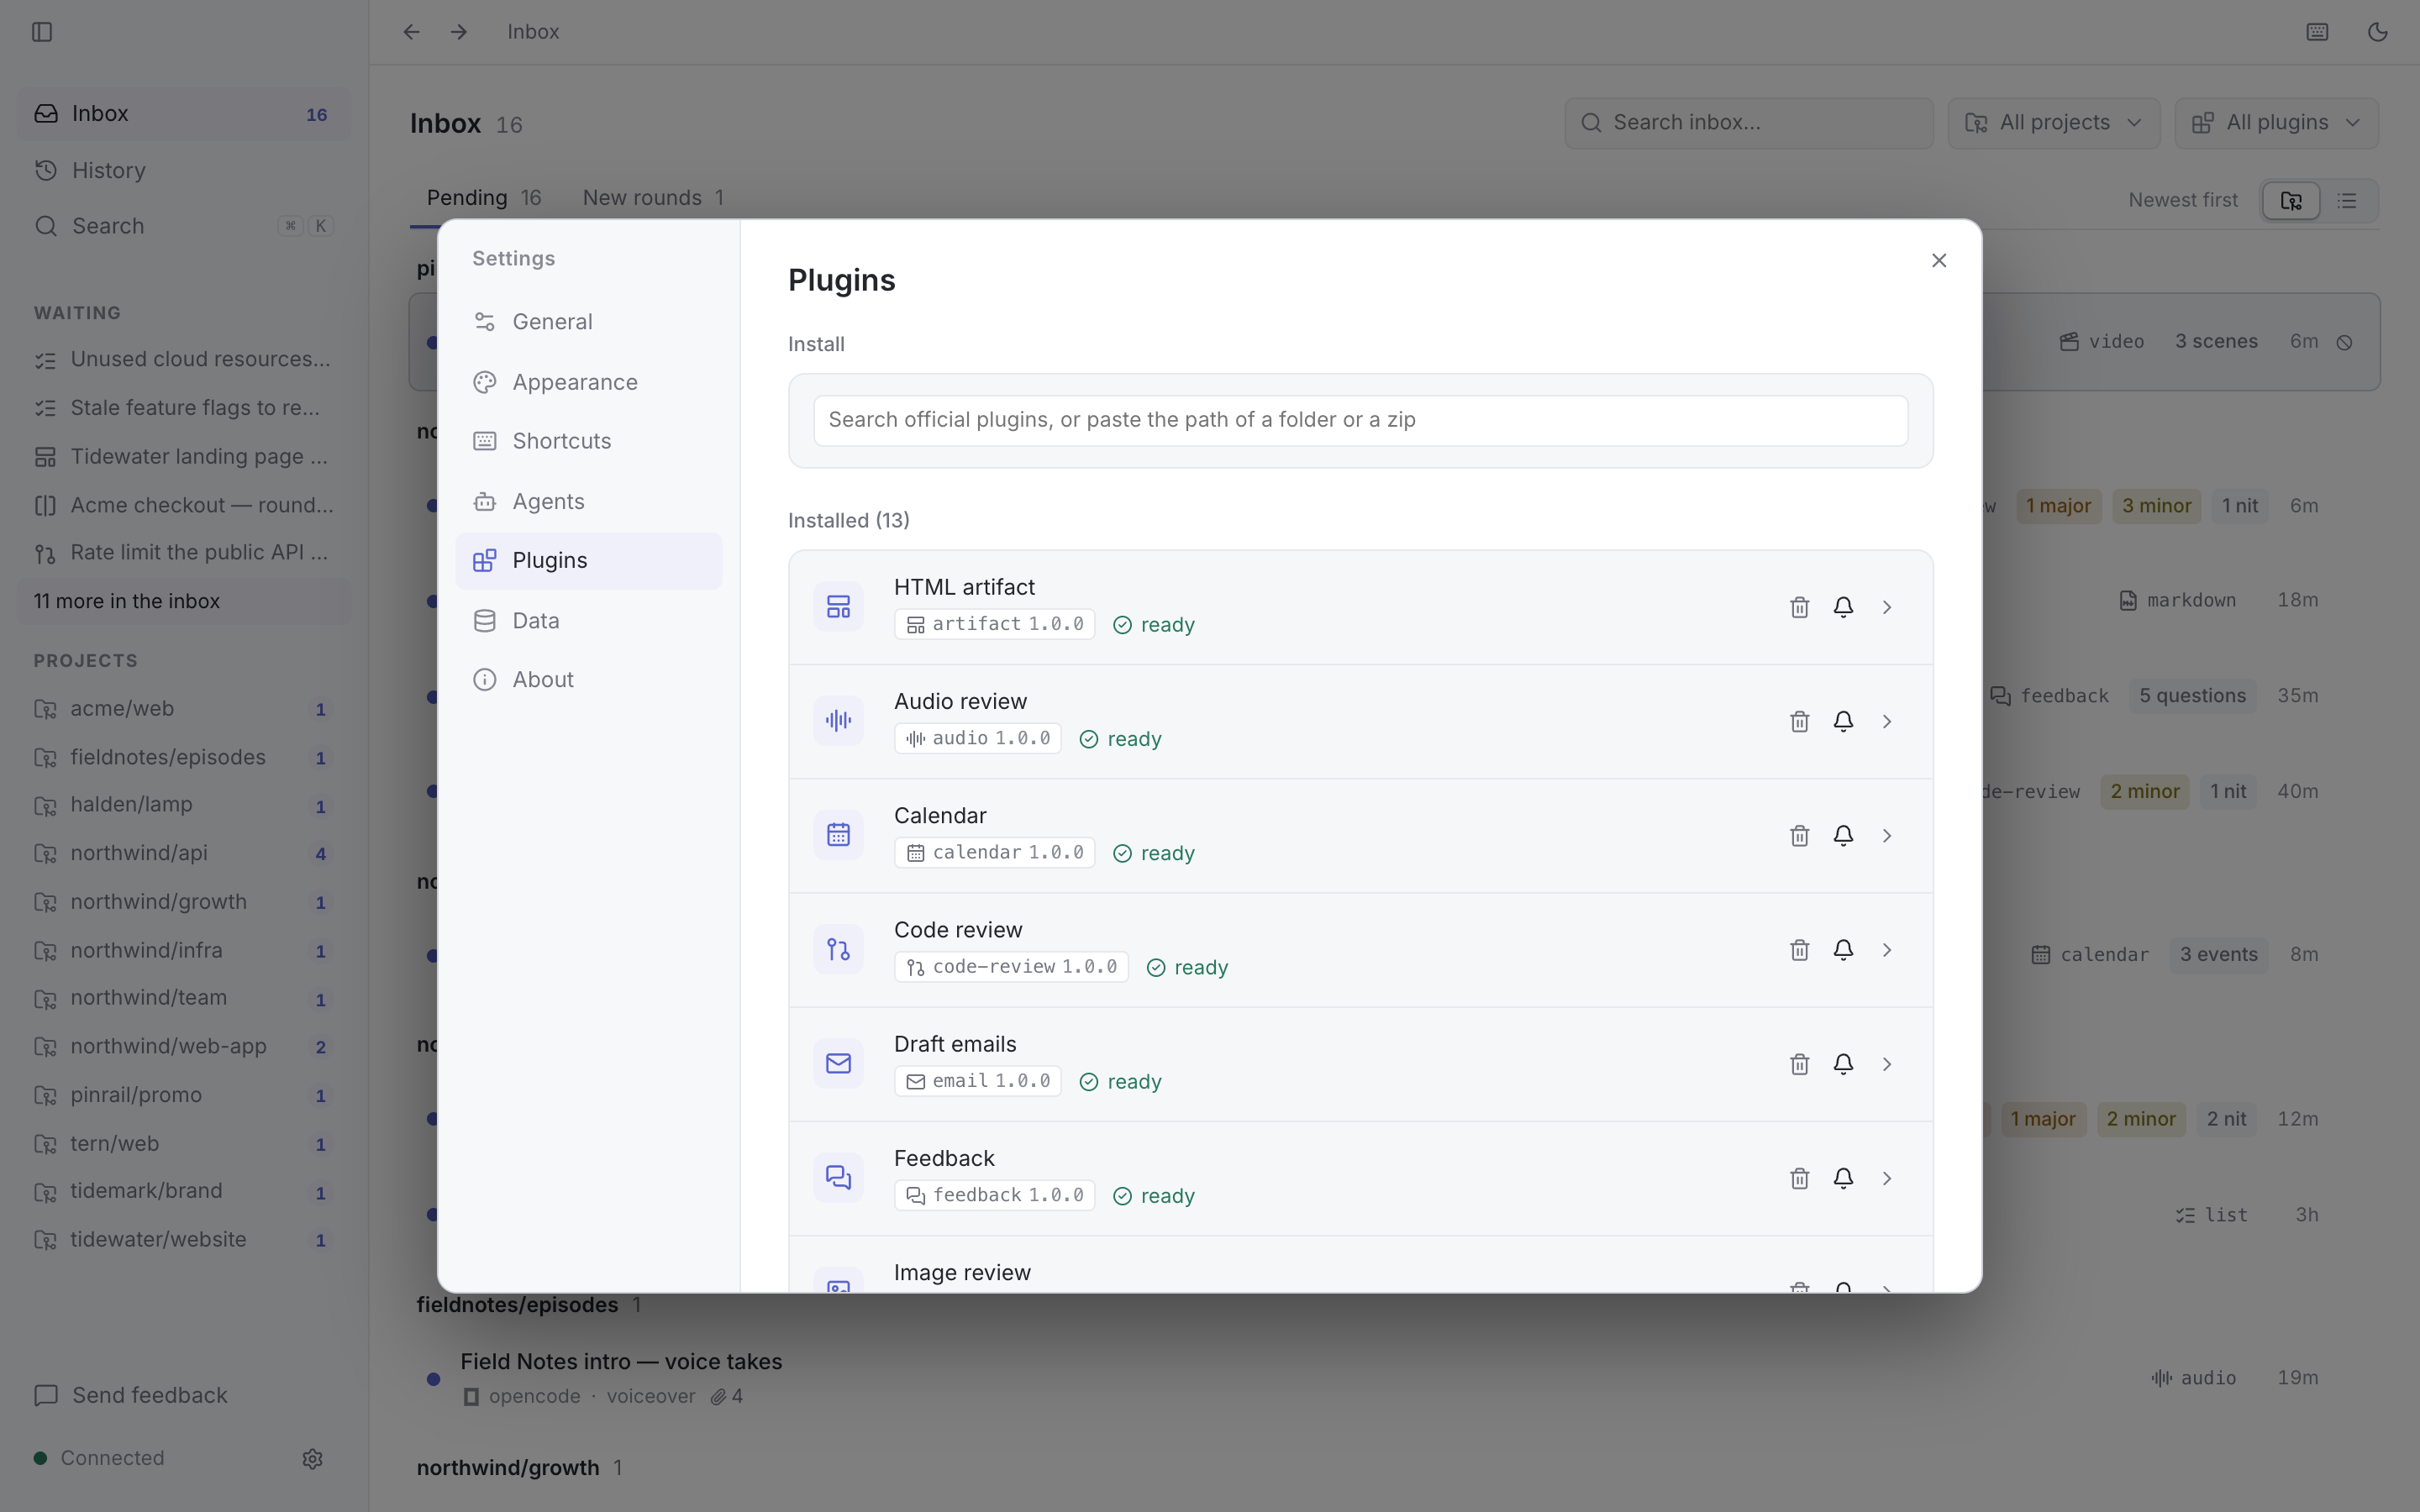Click the Calendar plugin trash icon
Image resolution: width=2420 pixels, height=1512 pixels.
point(1799,835)
